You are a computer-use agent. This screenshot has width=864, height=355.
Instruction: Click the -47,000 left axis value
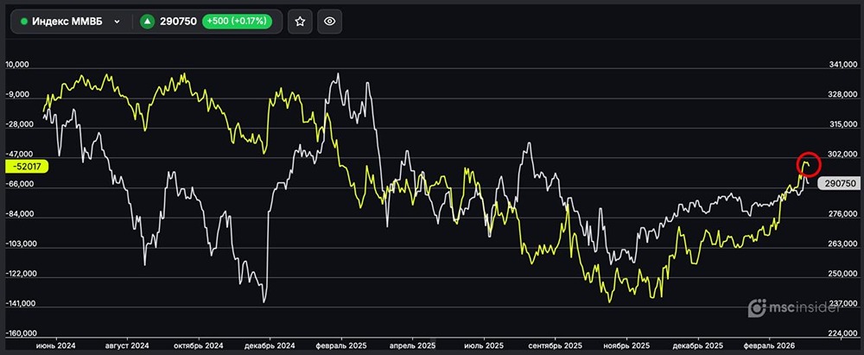click(19, 155)
